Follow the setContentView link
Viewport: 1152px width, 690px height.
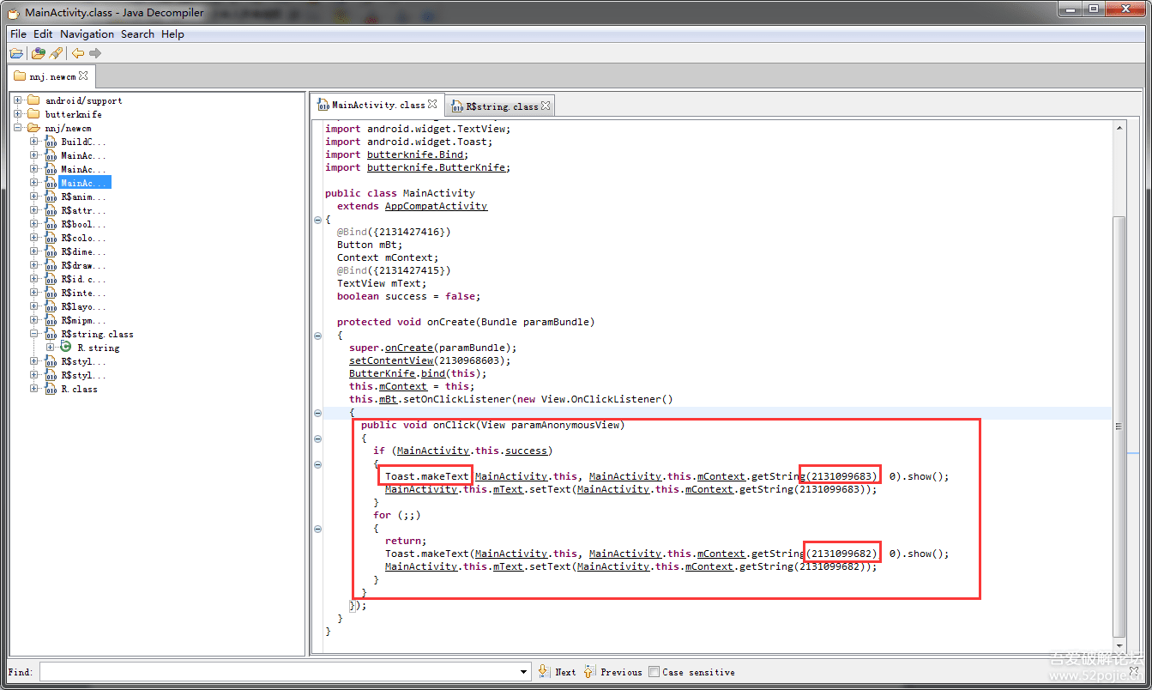pyautogui.click(x=391, y=360)
